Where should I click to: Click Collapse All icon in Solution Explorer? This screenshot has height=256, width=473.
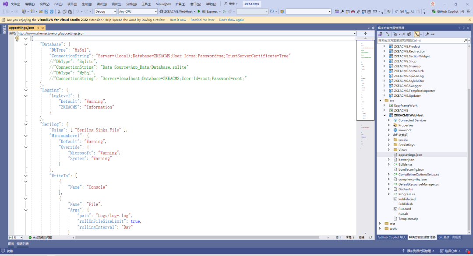point(404,35)
